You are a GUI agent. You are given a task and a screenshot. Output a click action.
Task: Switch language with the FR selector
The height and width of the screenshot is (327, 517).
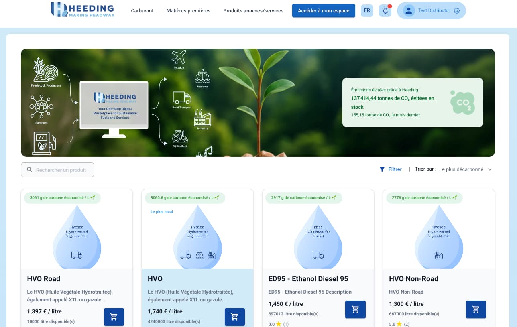[367, 11]
